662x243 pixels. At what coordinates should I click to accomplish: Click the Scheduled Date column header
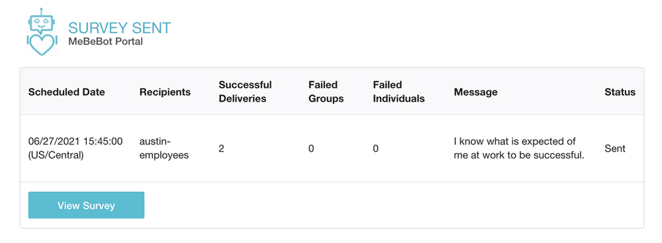point(67,92)
